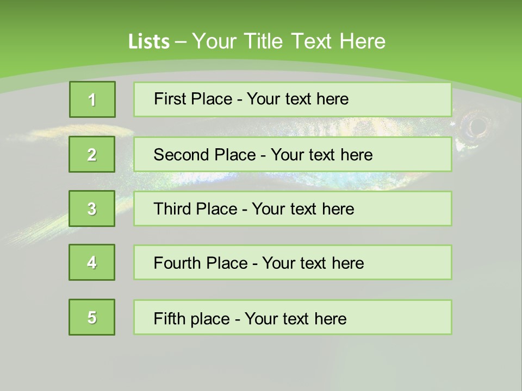Click the dash in the slide title
The height and width of the screenshot is (391, 522).
point(181,42)
